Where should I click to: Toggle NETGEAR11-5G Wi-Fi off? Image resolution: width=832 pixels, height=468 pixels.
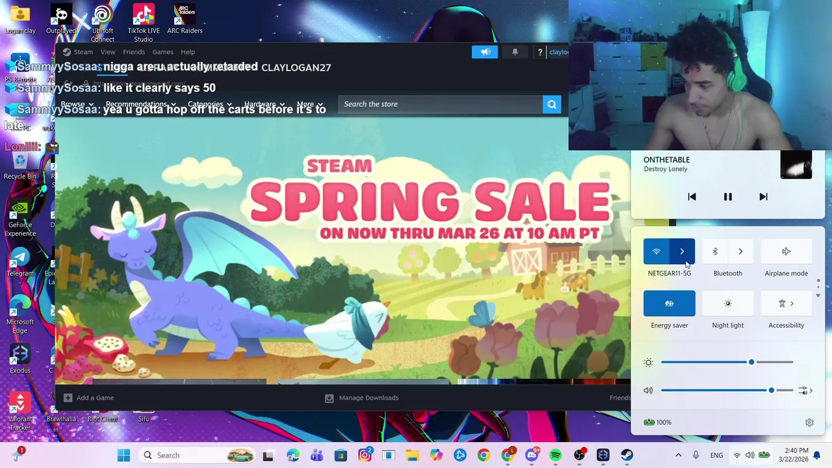pos(656,252)
